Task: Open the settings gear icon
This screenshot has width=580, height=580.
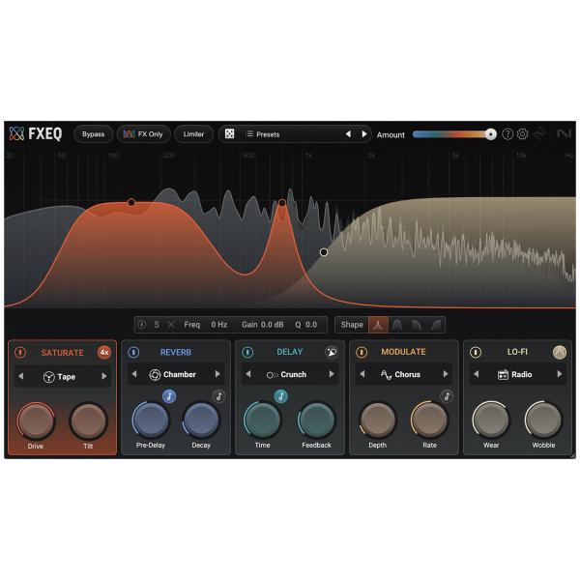Action: pyautogui.click(x=523, y=134)
